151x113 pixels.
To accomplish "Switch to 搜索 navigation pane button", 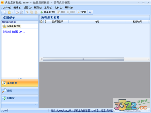I will coord(20,90).
